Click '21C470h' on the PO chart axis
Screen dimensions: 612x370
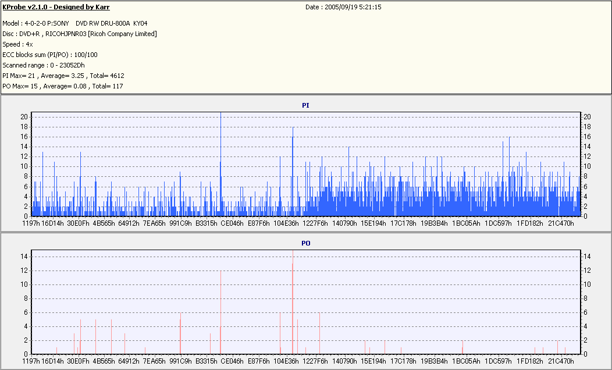click(561, 361)
